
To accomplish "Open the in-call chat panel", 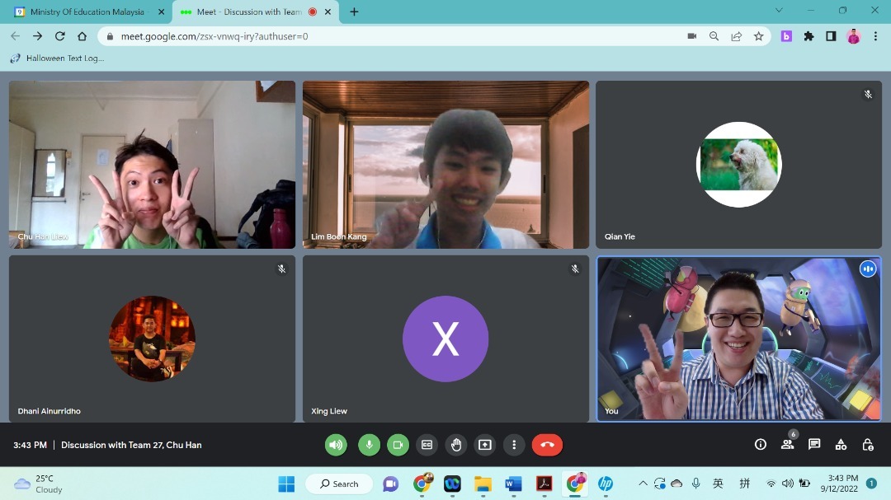I will pyautogui.click(x=814, y=444).
